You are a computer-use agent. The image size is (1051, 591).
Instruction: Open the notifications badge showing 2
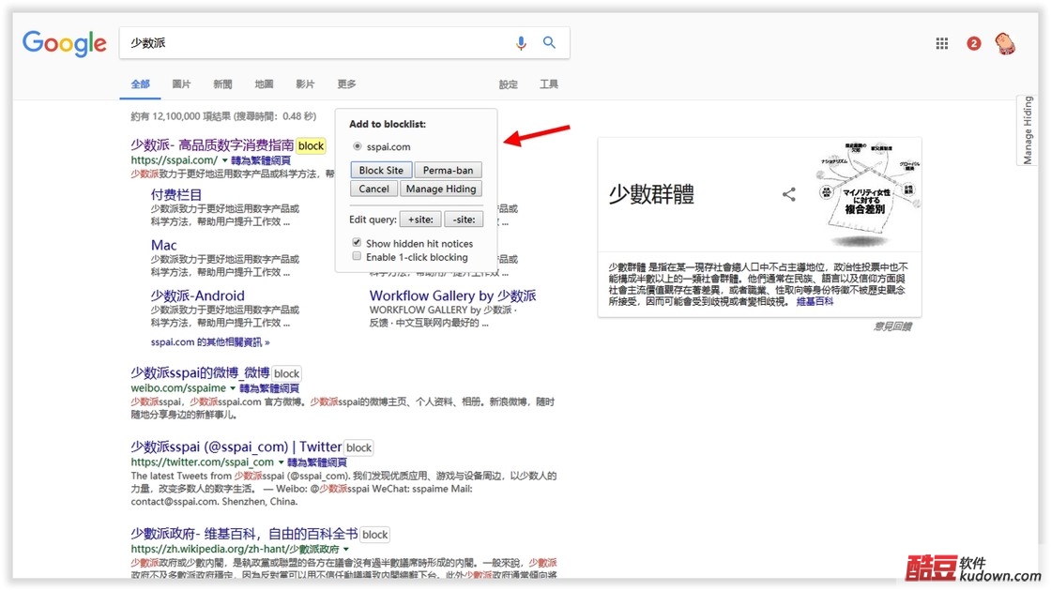coord(973,43)
